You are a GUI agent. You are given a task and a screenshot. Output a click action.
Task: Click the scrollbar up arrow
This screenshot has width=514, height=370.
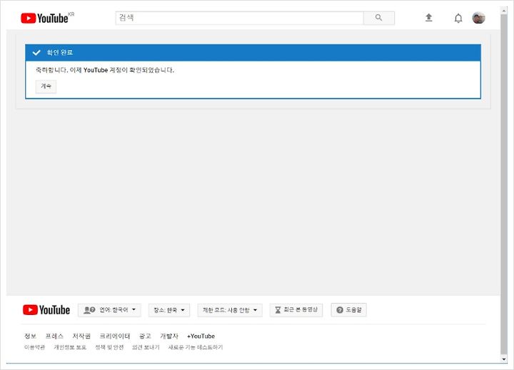504,11
